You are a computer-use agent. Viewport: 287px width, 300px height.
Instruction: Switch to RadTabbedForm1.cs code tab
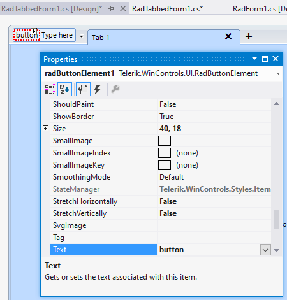pos(167,9)
